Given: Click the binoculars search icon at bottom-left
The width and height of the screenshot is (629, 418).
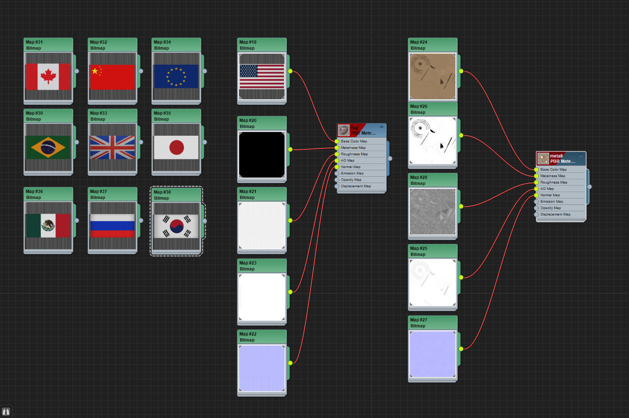Looking at the screenshot, I should click(x=6, y=412).
